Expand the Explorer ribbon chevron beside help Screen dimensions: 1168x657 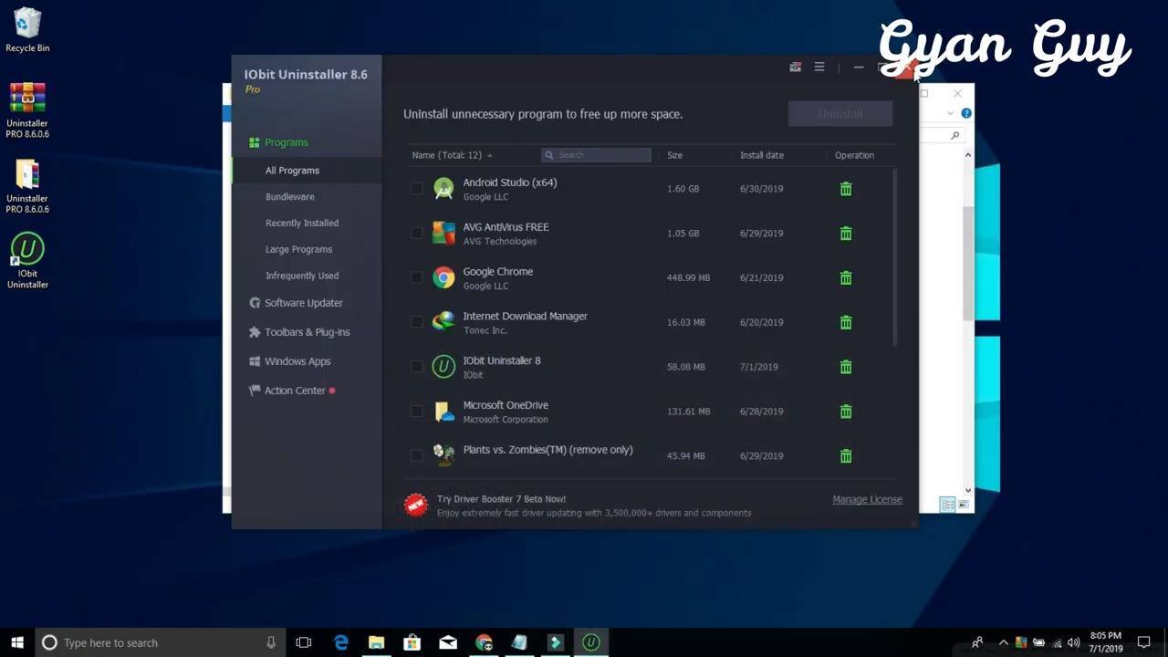tap(950, 113)
